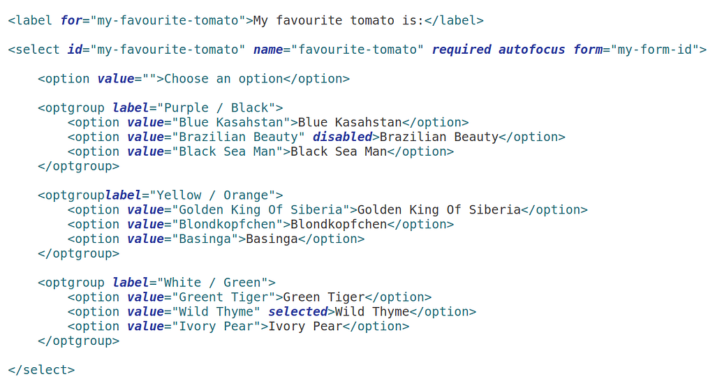Click the 'for' attribute in label tag
The height and width of the screenshot is (386, 715).
tap(72, 20)
